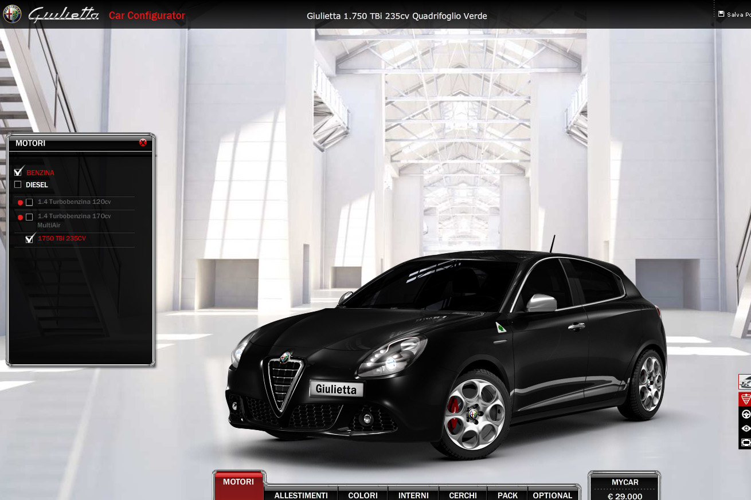This screenshot has height=500, width=751.
Task: Go to the INTERNI tab
Action: [413, 495]
